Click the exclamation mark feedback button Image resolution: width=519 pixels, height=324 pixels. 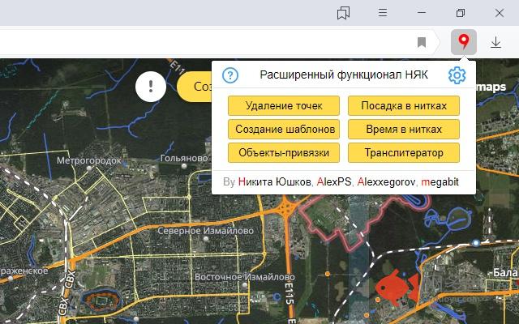point(151,87)
